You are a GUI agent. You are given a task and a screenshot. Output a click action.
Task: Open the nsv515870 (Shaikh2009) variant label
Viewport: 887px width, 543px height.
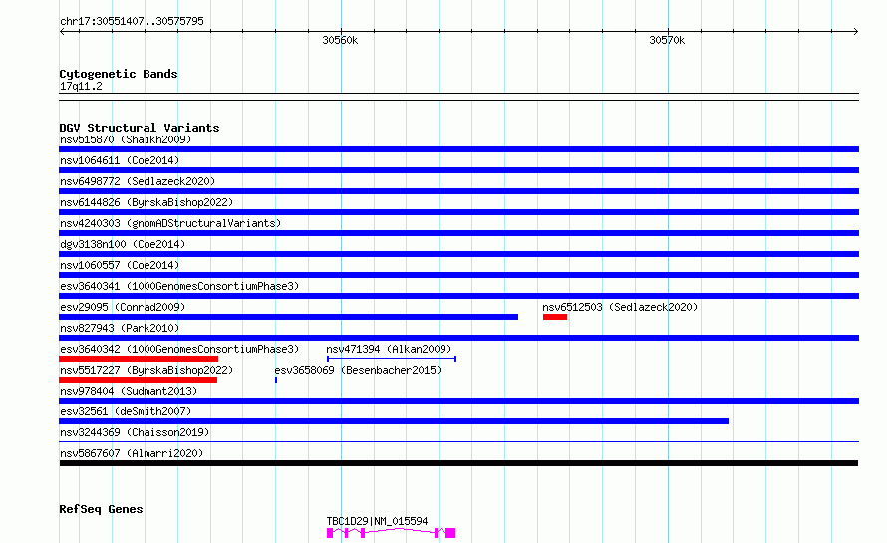tap(126, 139)
